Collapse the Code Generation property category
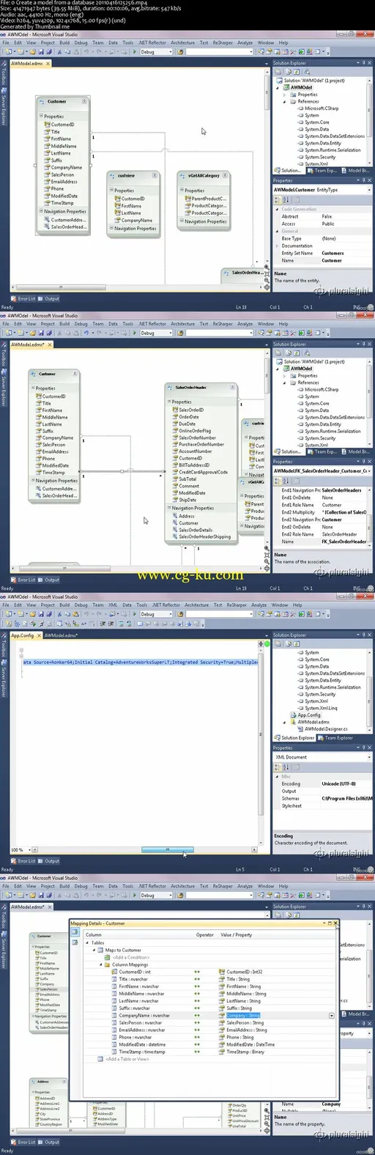Screen dimensions: 375x1155 tap(278, 209)
